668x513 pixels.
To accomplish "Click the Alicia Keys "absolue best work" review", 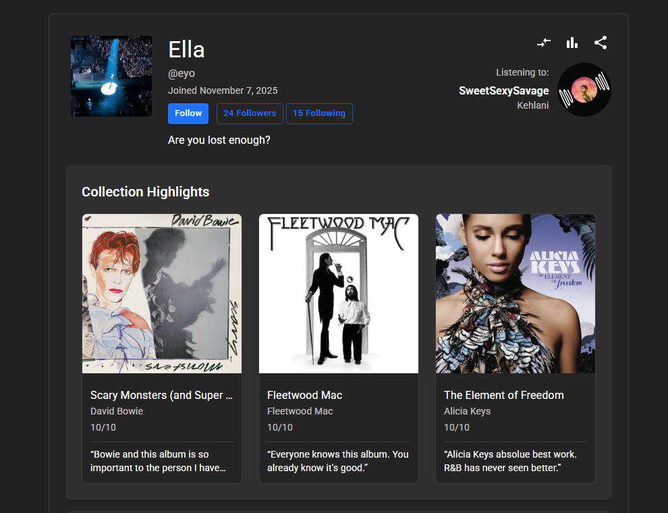I will click(510, 461).
